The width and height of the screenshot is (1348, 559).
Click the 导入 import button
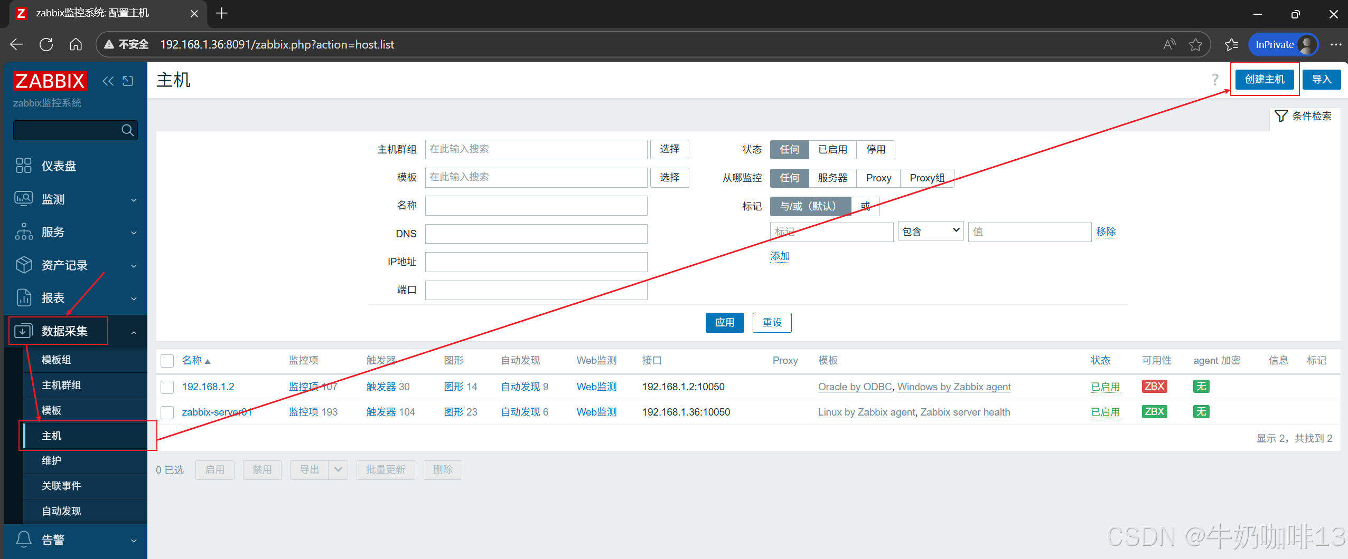point(1322,80)
